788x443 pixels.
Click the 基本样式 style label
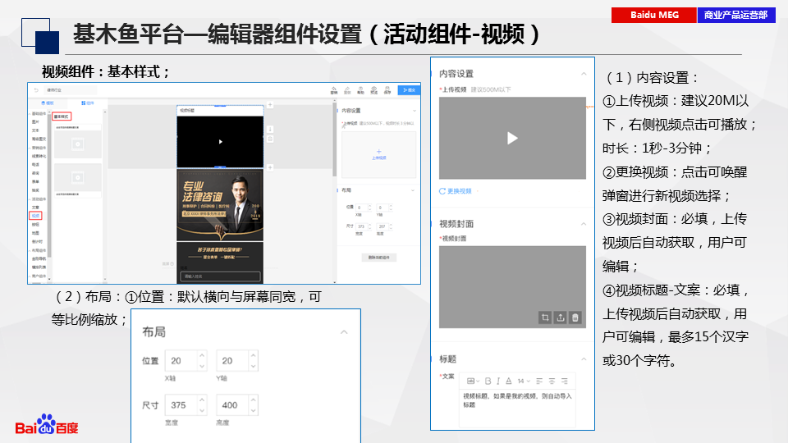62,116
